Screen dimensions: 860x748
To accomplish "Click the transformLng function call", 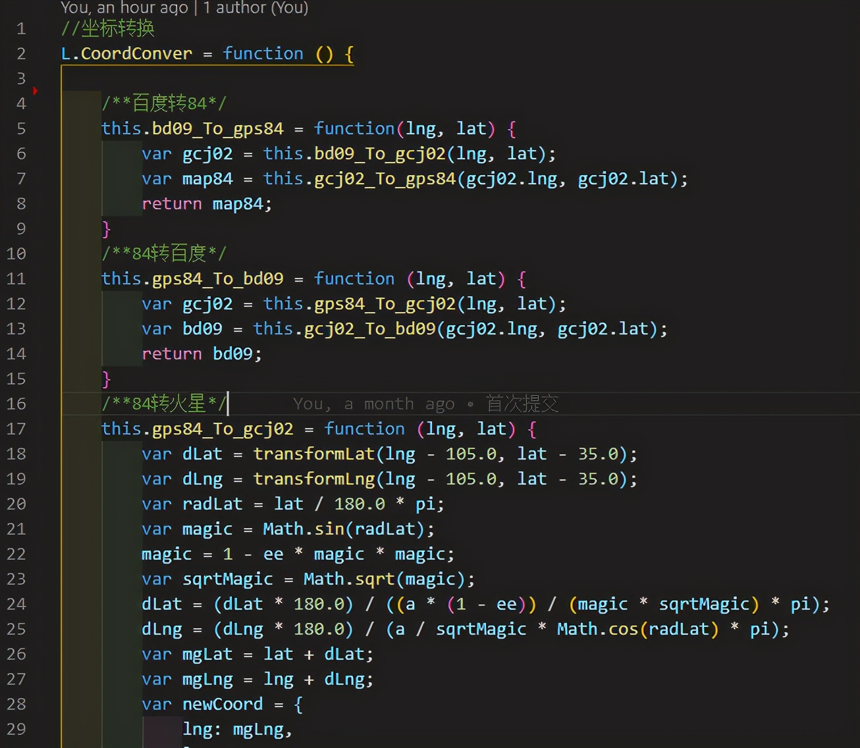I will click(x=313, y=479).
